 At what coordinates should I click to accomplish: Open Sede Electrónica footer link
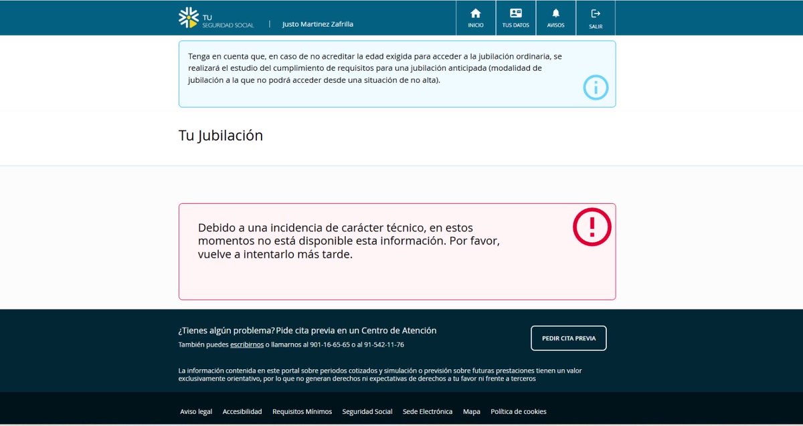pos(428,412)
